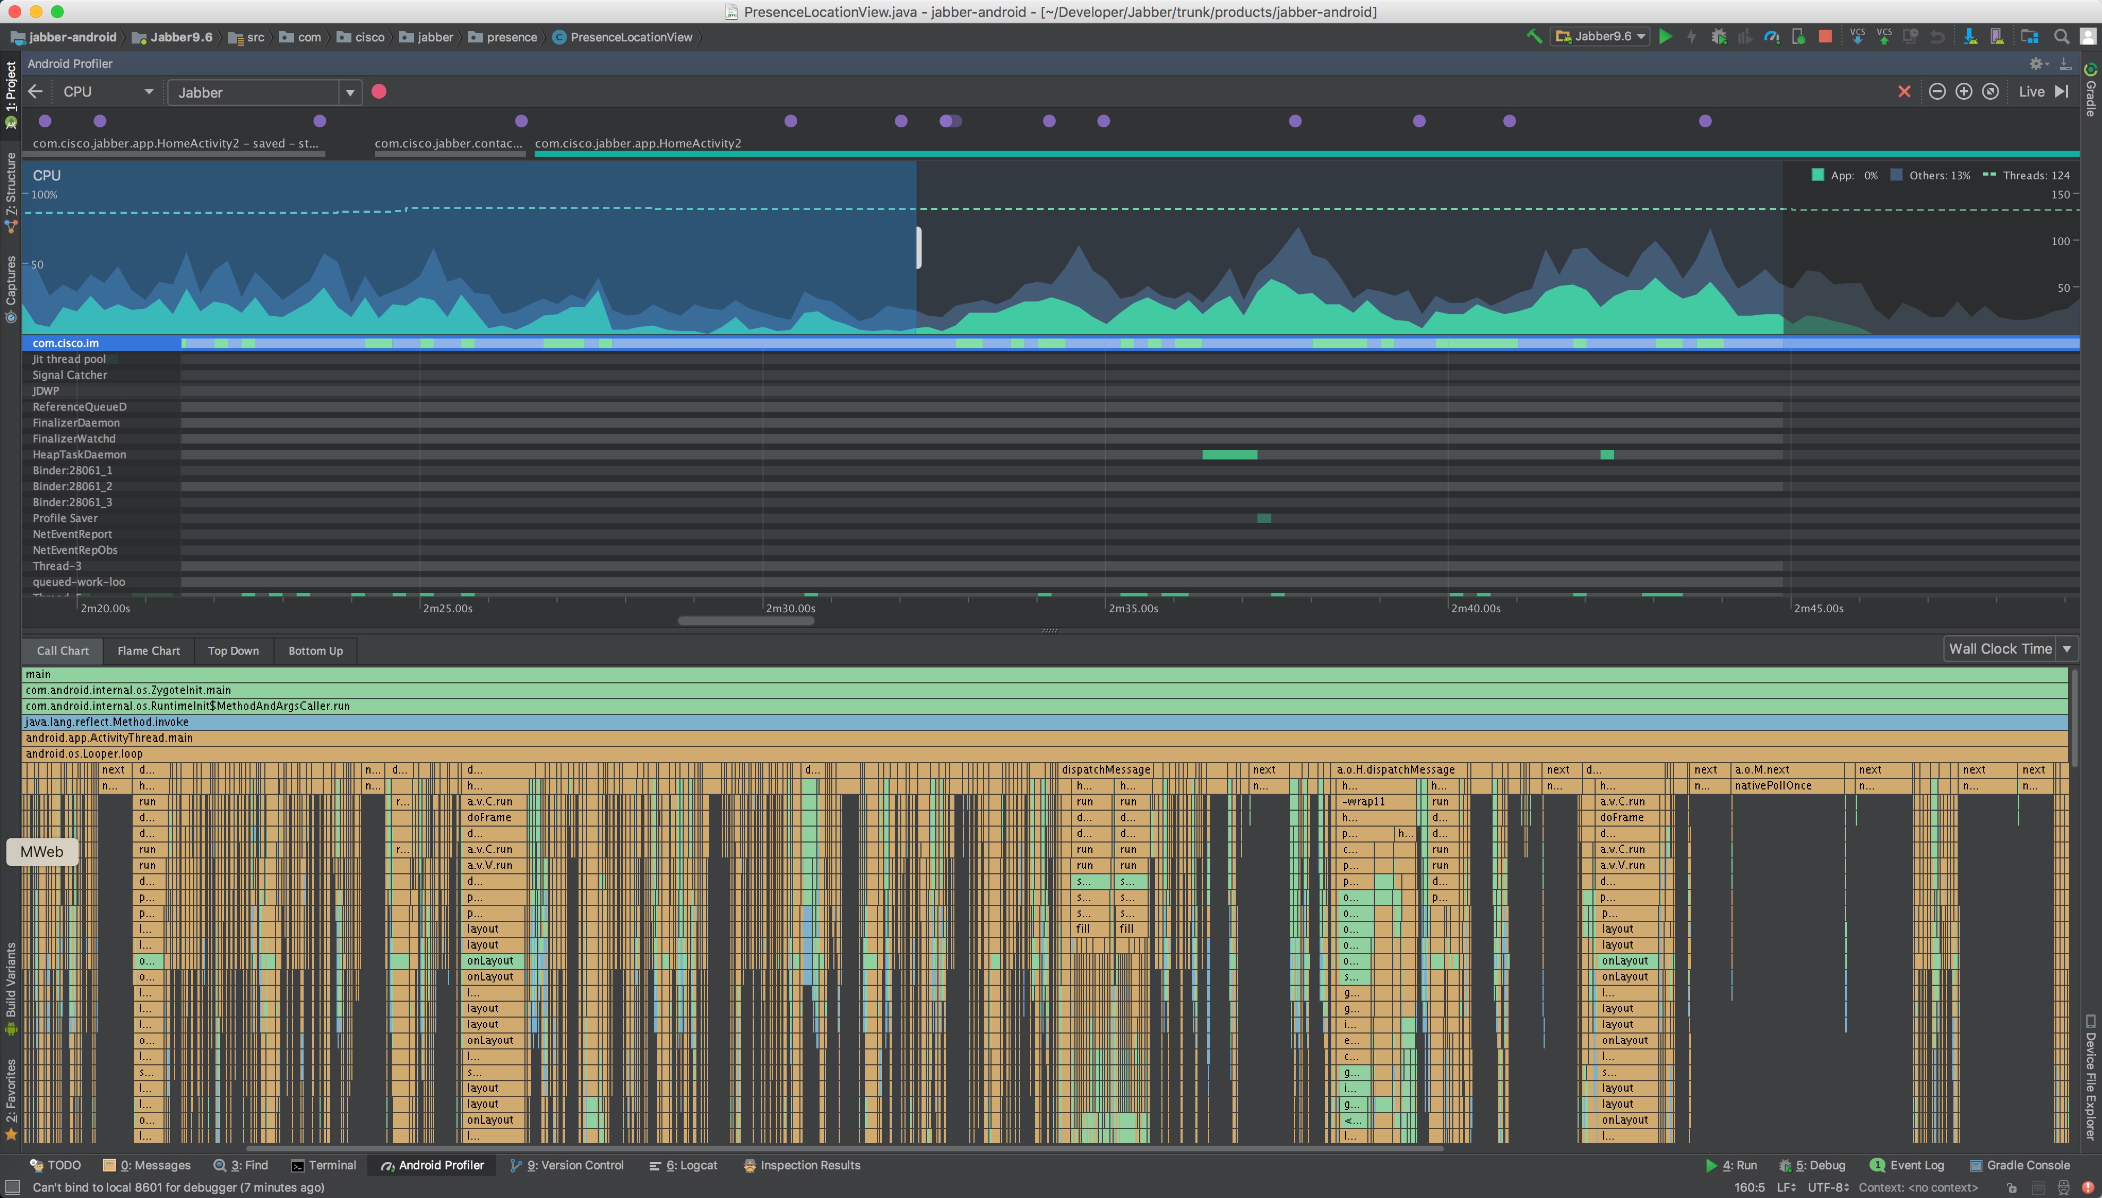Open the Find tool window
Viewport: 2102px width, 1198px height.
240,1165
